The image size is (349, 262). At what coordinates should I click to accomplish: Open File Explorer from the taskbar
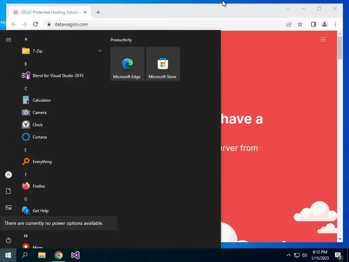point(42,255)
